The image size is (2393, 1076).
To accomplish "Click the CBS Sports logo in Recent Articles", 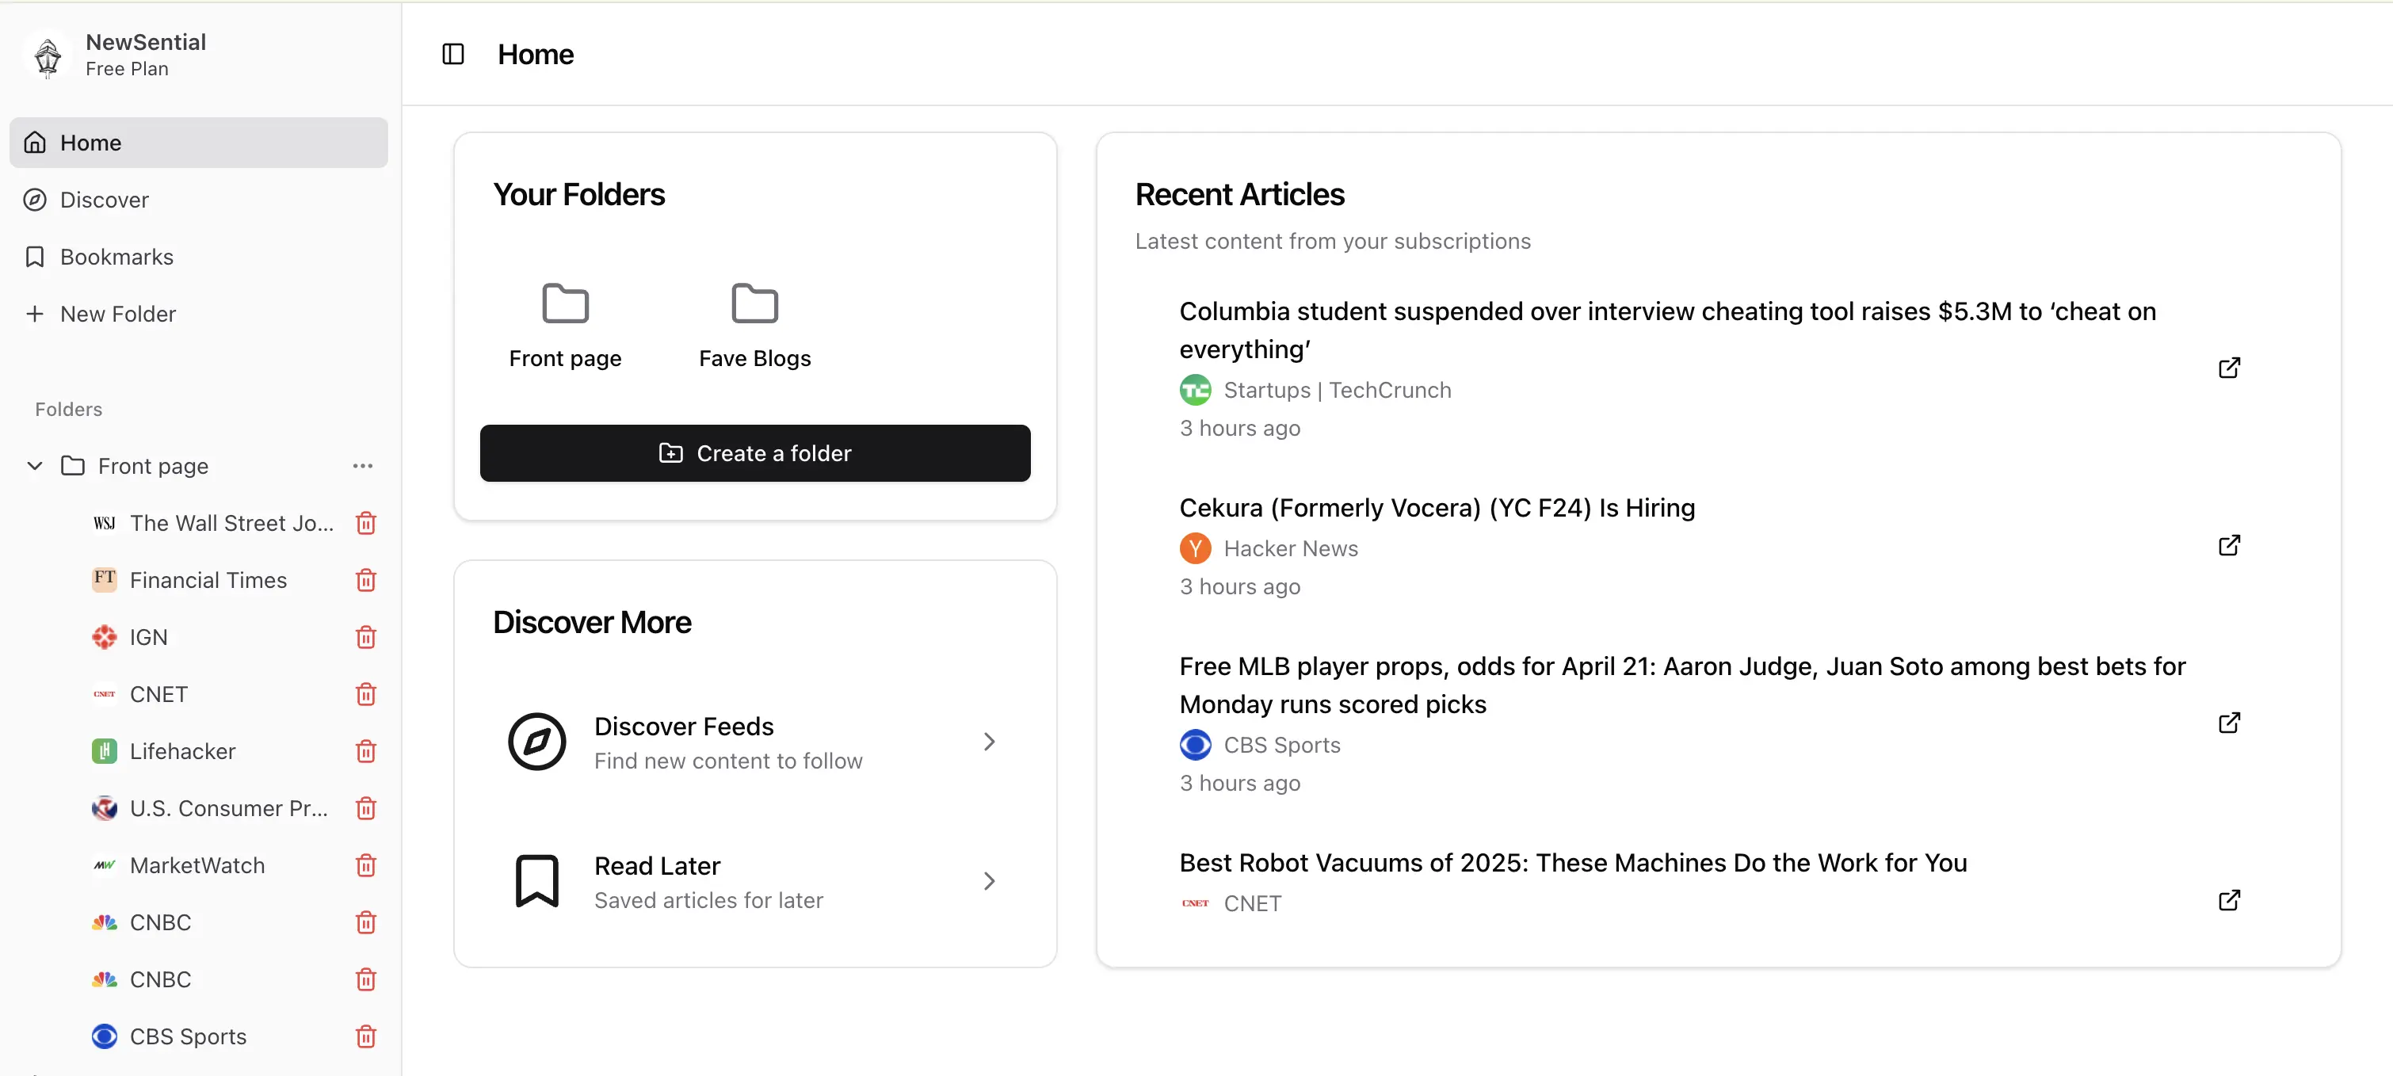I will [1195, 746].
